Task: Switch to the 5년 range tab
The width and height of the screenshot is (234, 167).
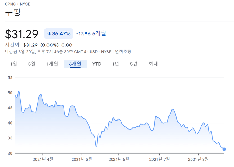Action: click(134, 64)
